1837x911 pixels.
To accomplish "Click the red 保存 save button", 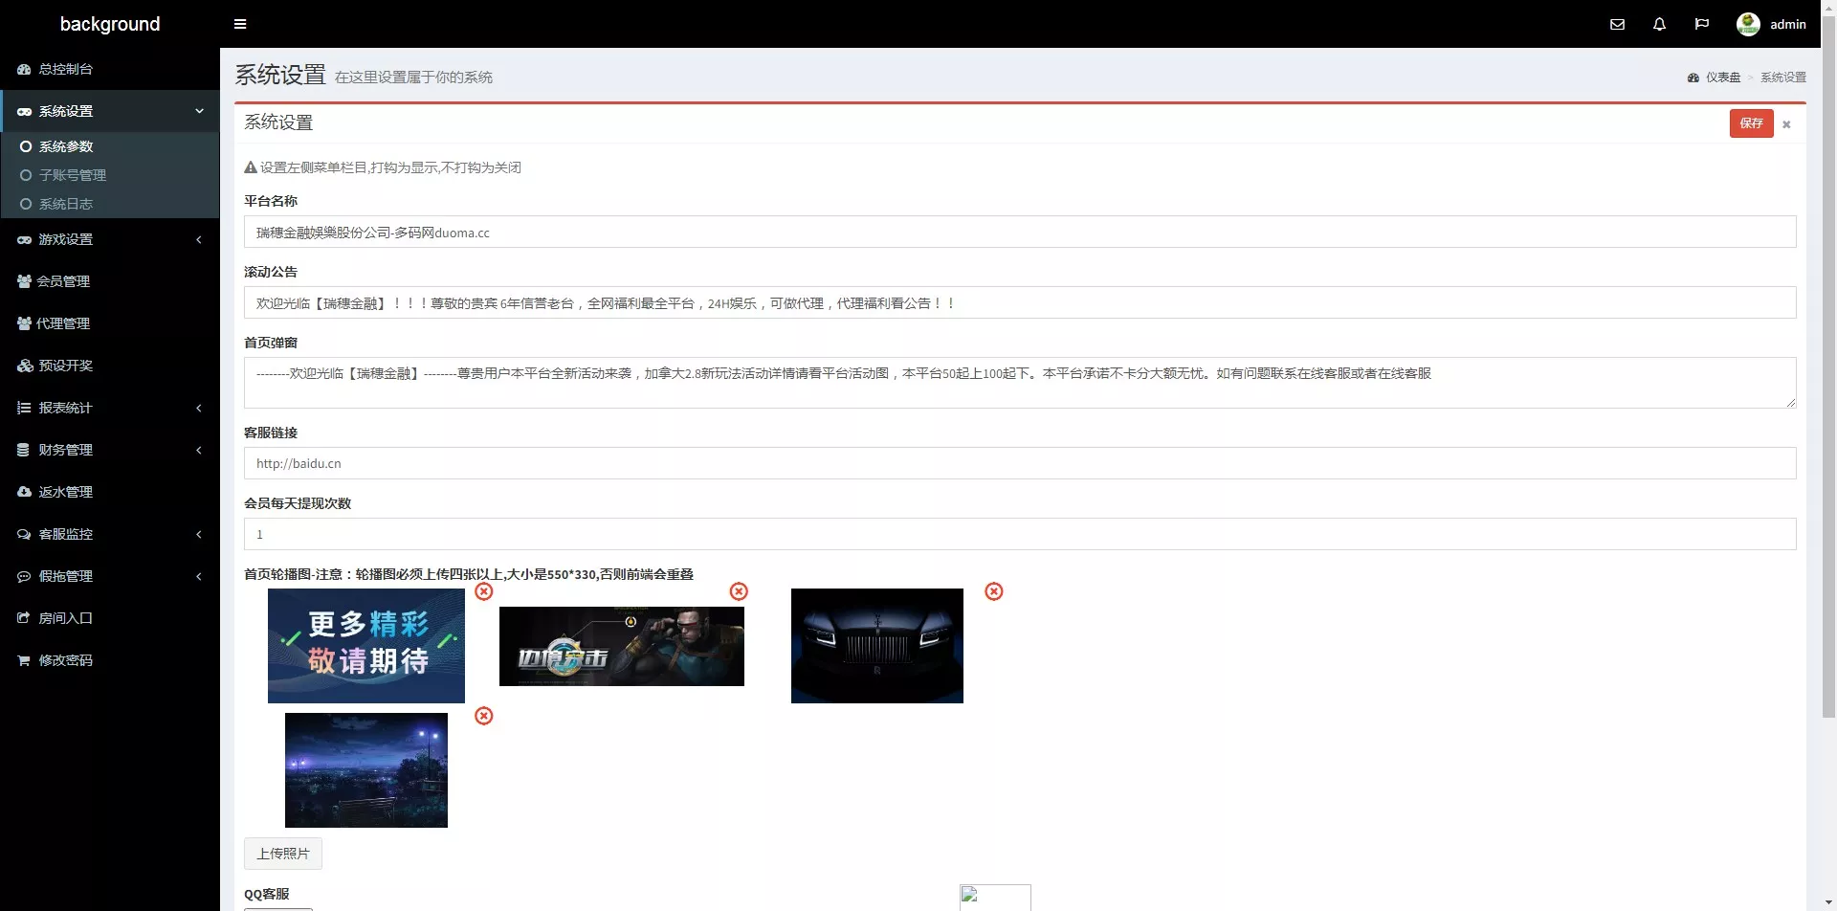I will (x=1751, y=122).
